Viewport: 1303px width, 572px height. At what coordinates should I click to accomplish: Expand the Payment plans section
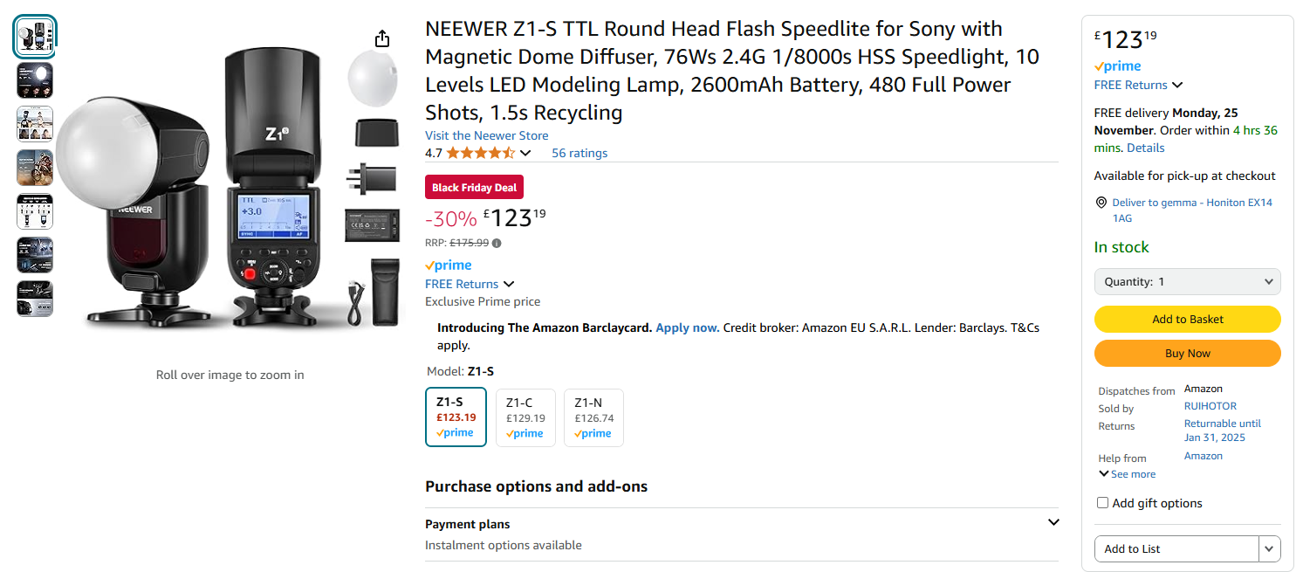[1053, 522]
